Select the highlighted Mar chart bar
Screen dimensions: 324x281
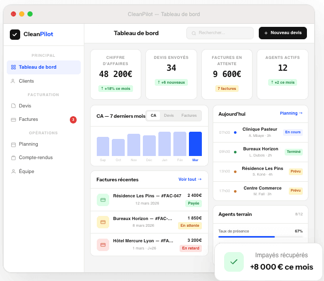[x=195, y=144]
